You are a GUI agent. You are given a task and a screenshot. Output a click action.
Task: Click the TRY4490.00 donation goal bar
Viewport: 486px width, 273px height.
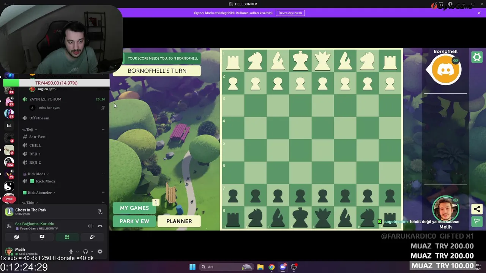56,83
